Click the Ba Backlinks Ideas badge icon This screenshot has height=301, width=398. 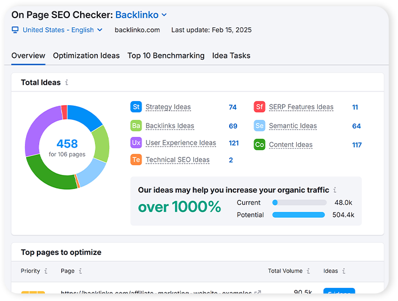point(136,126)
